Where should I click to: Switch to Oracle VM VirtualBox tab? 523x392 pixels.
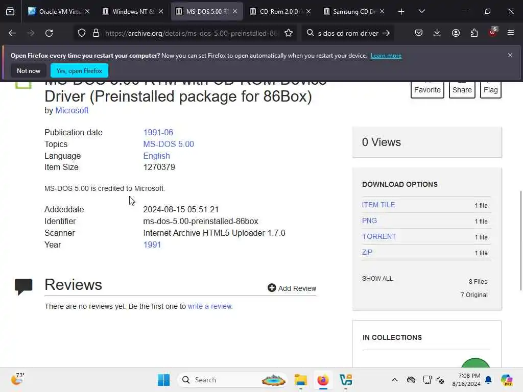[59, 11]
